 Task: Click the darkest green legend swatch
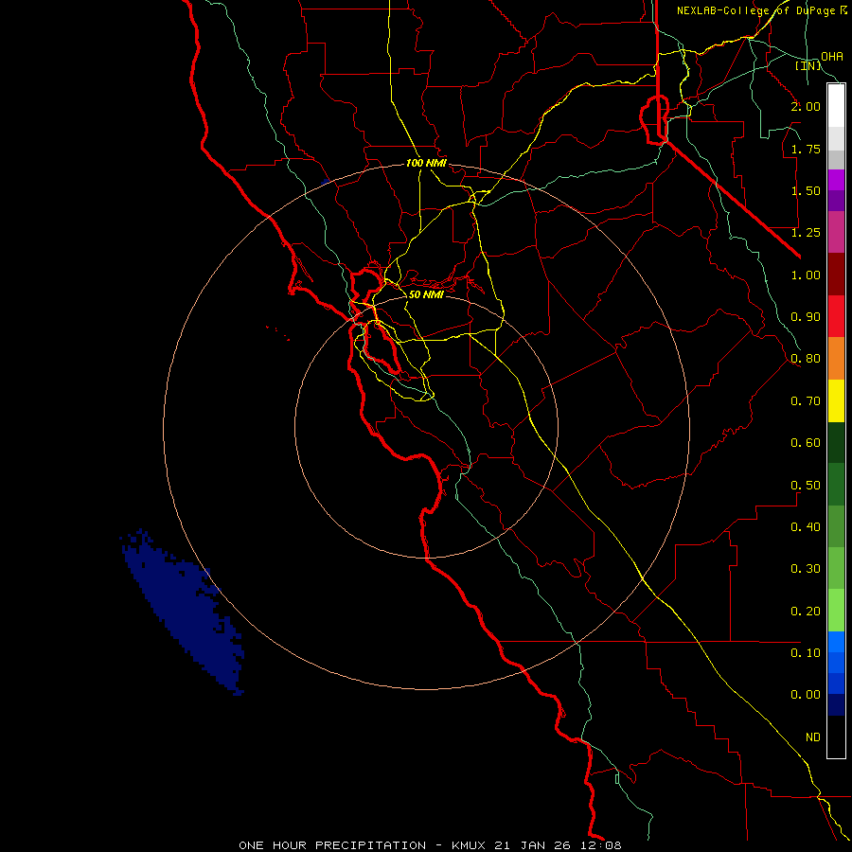(x=836, y=443)
